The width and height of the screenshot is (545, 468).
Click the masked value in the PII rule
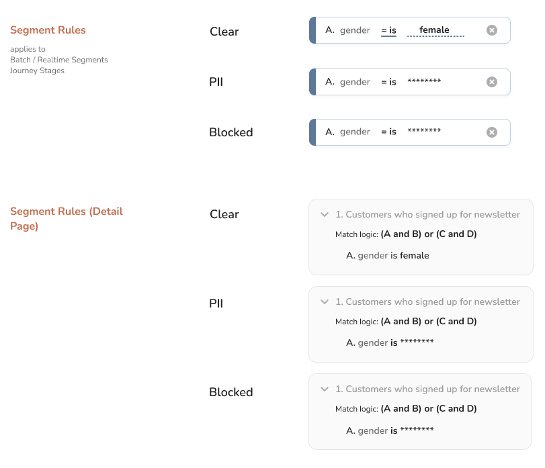point(424,81)
